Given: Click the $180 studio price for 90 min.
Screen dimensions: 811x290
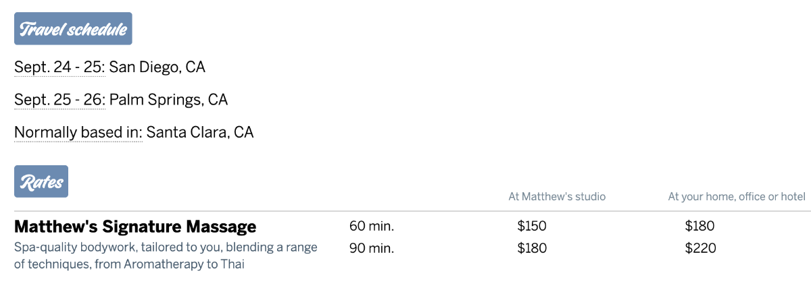Looking at the screenshot, I should [532, 248].
